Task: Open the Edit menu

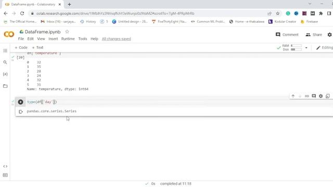Action: coord(30,39)
